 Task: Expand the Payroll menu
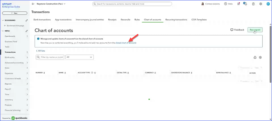[27, 89]
